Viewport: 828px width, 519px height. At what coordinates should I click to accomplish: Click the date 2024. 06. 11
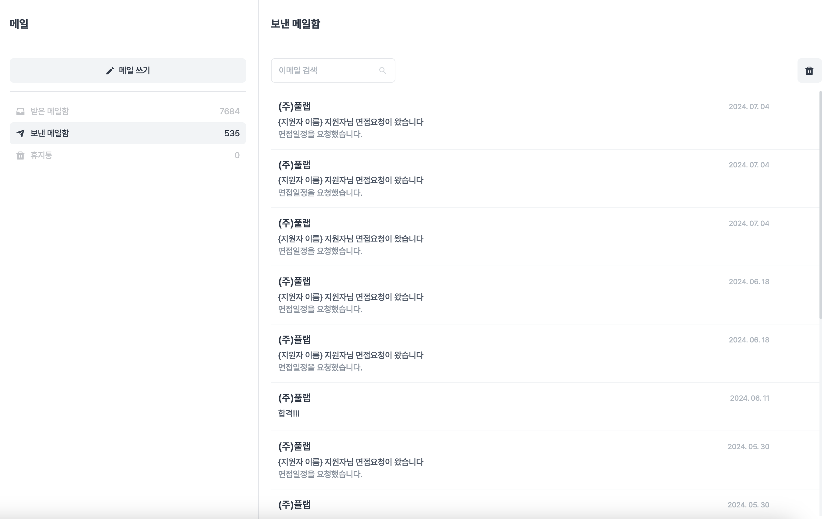coord(749,398)
